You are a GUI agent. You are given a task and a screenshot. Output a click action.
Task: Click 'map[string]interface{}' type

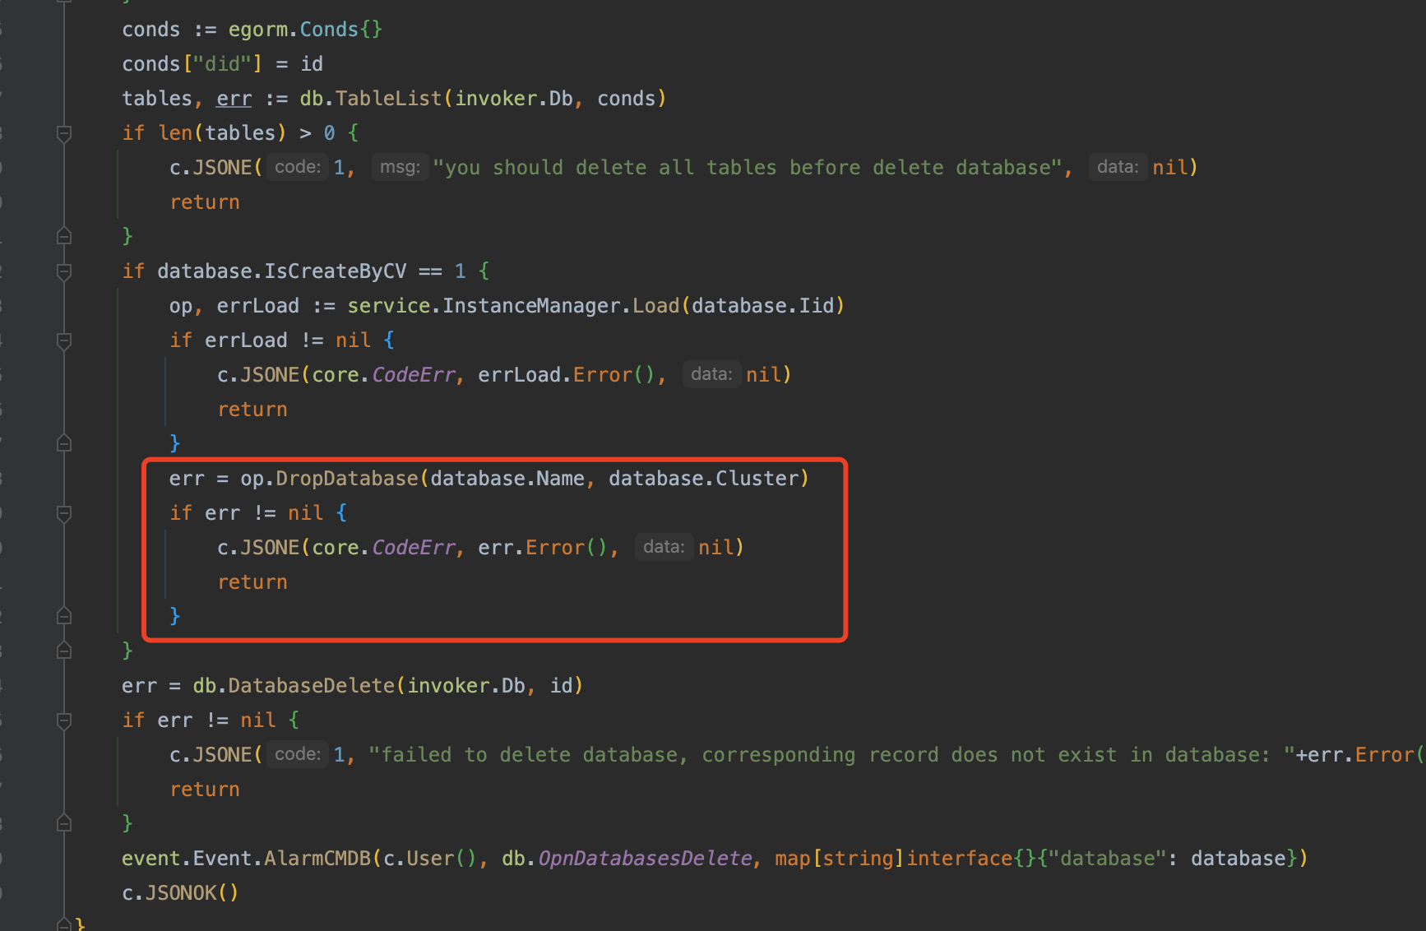point(905,859)
